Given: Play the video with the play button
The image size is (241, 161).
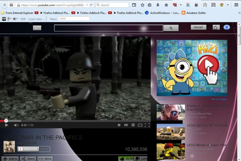Looking at the screenshot, I should pos(7,125).
